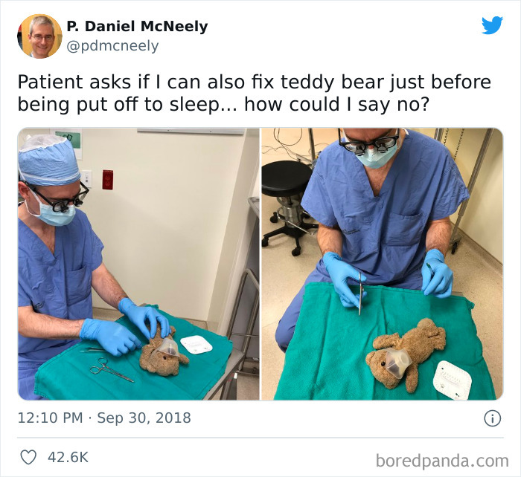Click the red wall switch in left photo
This screenshot has width=521, height=477.
[x=108, y=180]
